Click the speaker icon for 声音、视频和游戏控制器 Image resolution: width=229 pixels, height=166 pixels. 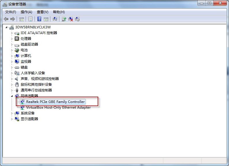pos(17,79)
